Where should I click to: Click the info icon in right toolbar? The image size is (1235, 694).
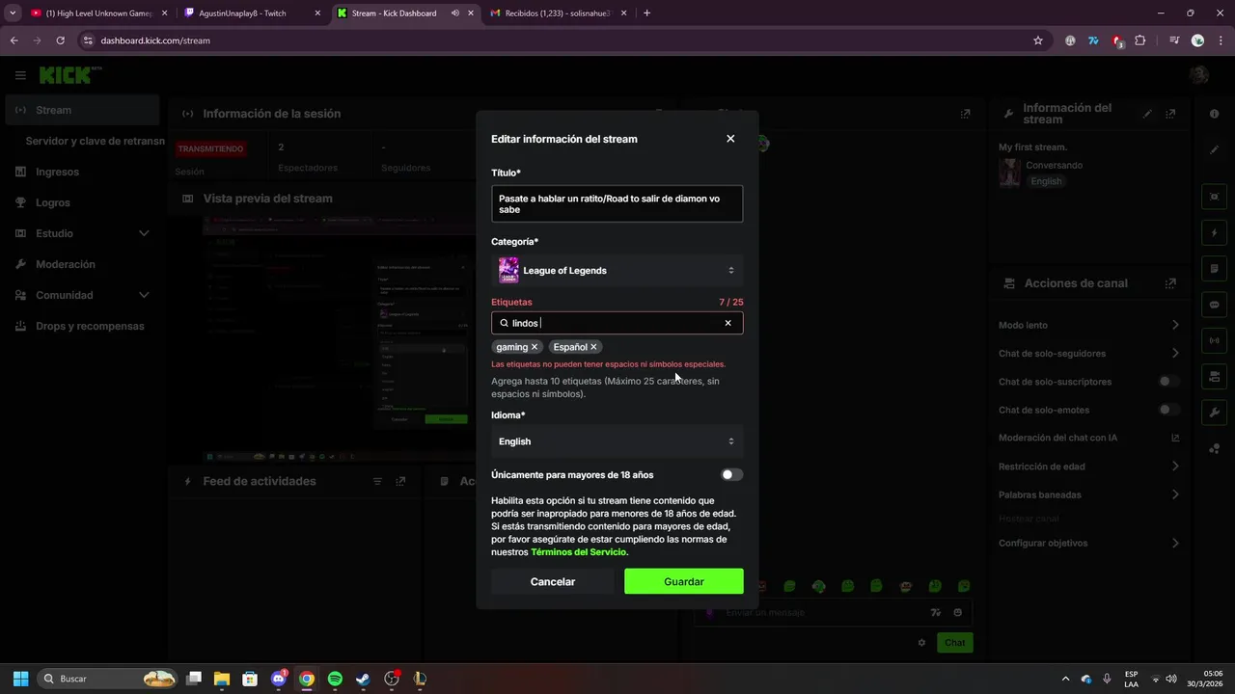[1214, 114]
